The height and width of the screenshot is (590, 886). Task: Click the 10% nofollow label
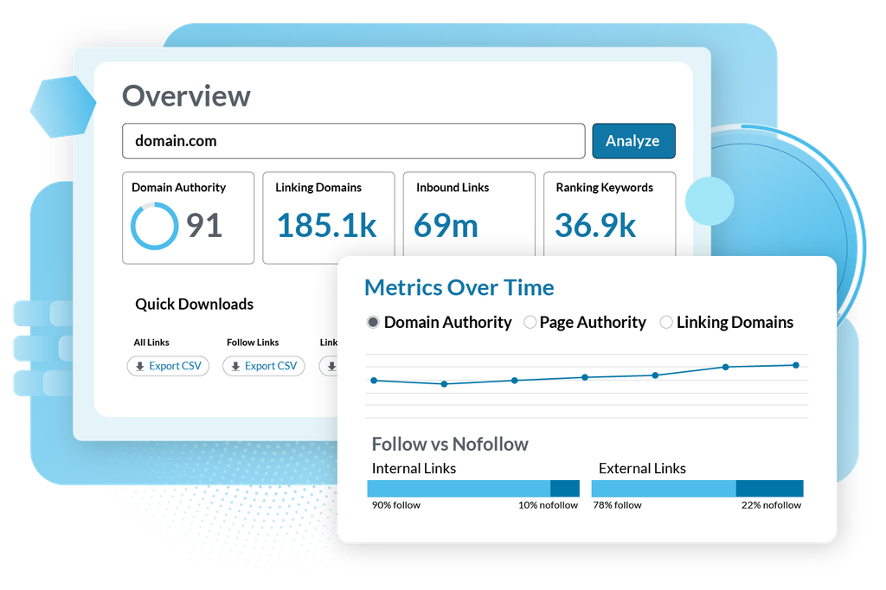548,505
